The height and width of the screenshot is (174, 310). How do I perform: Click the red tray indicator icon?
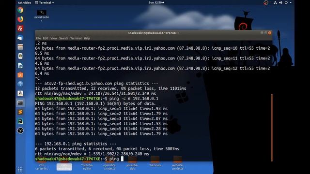(x=266, y=2)
